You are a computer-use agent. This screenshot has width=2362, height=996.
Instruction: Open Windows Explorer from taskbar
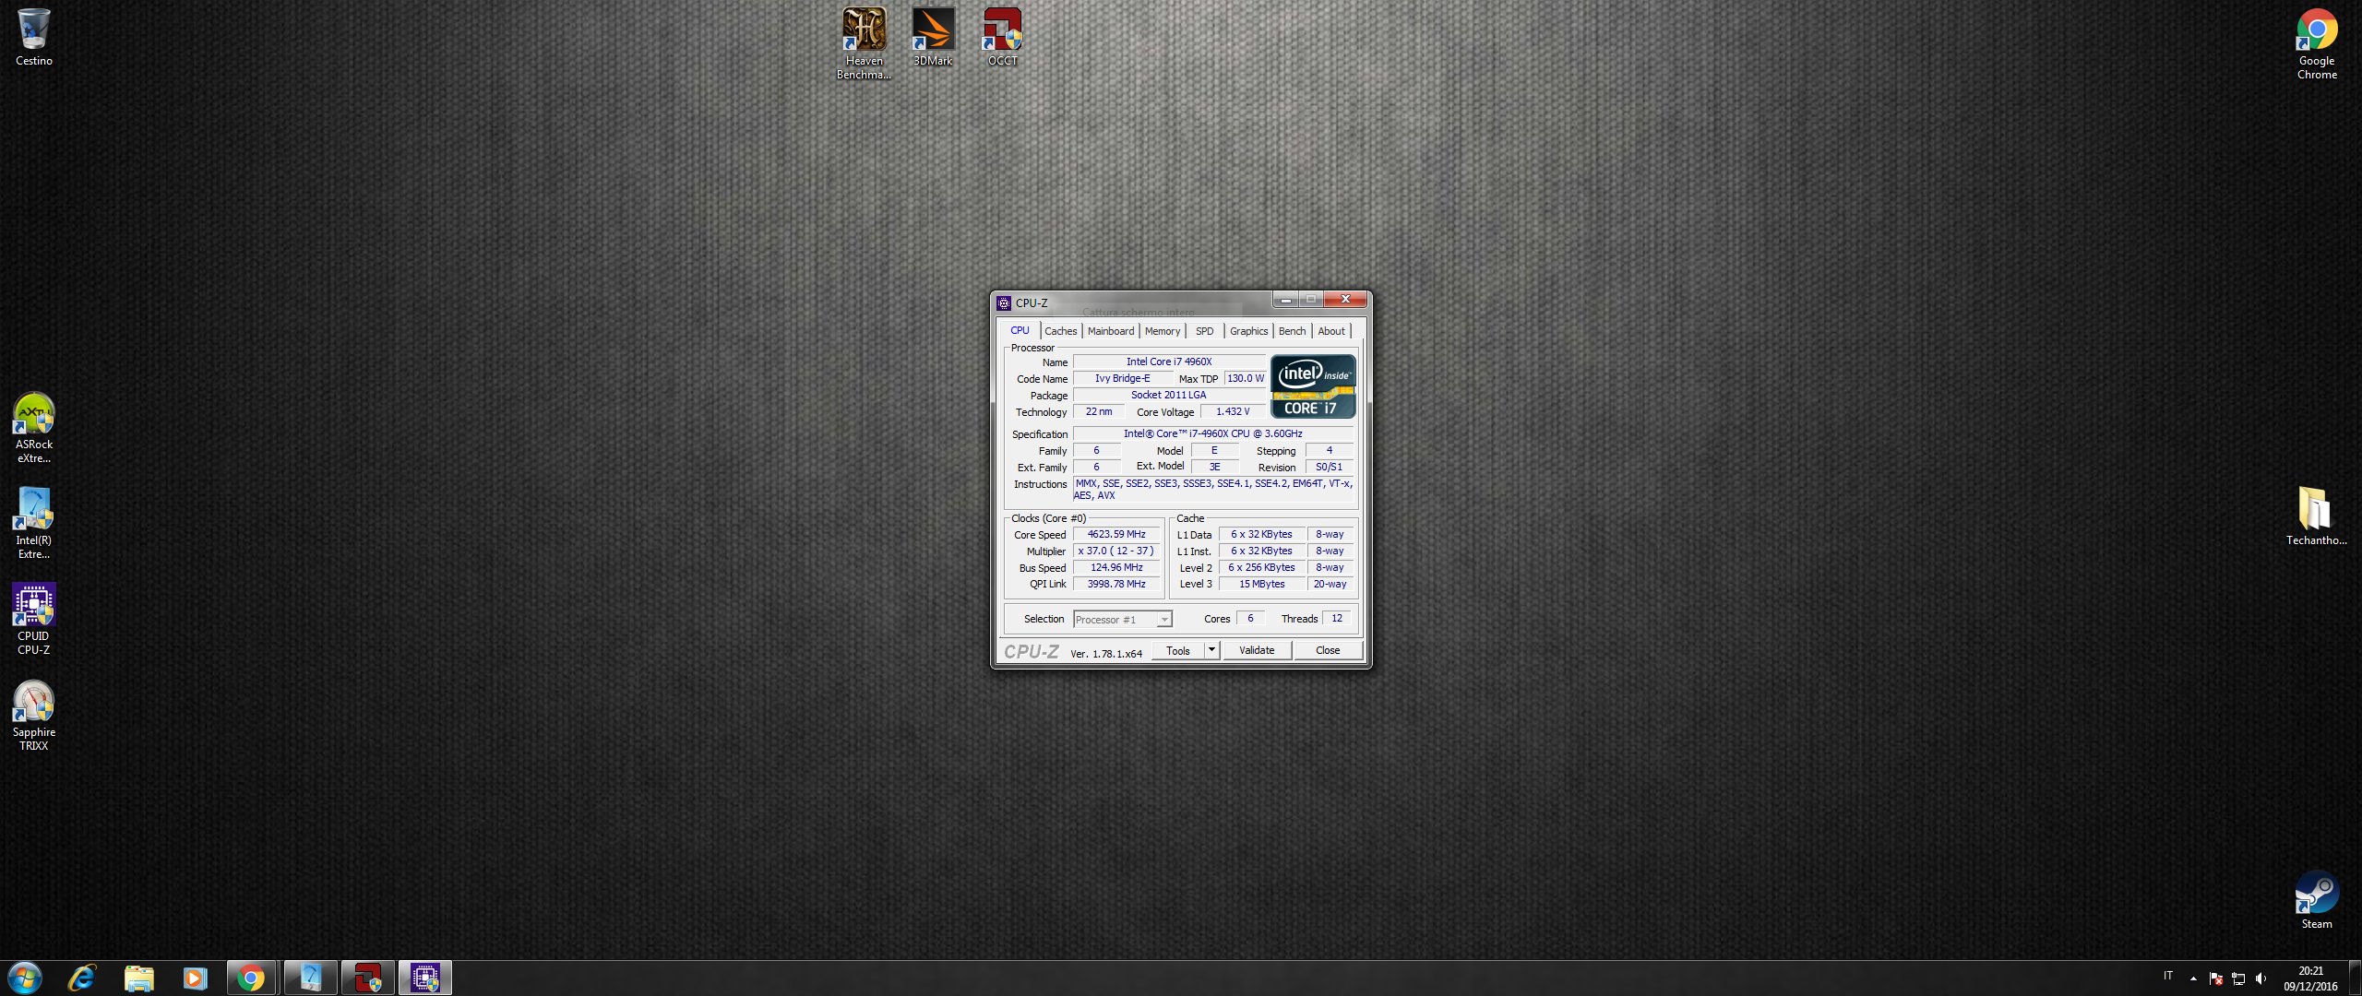point(138,978)
